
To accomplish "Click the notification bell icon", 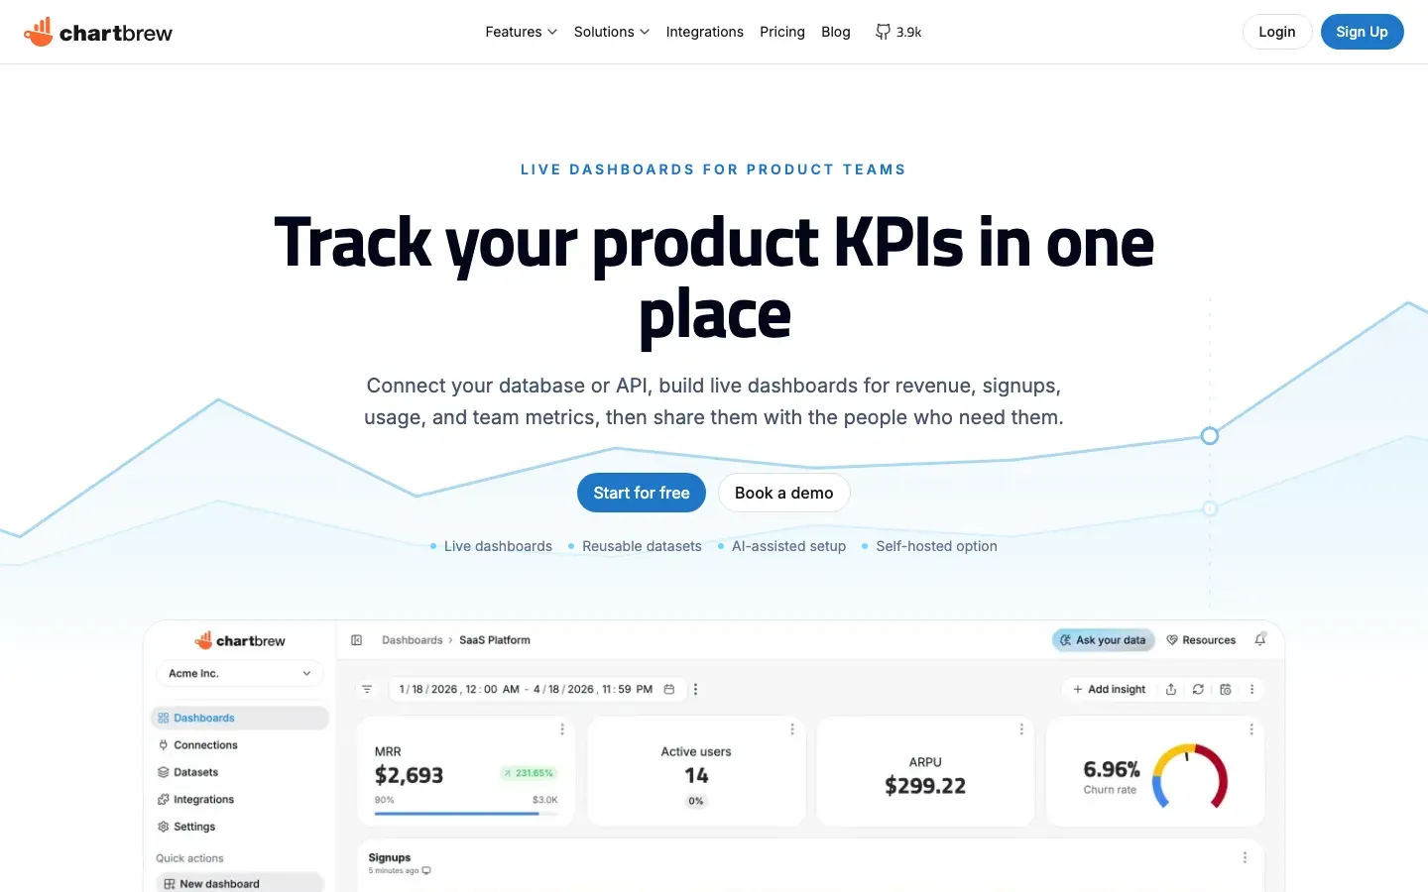I will click(x=1260, y=639).
